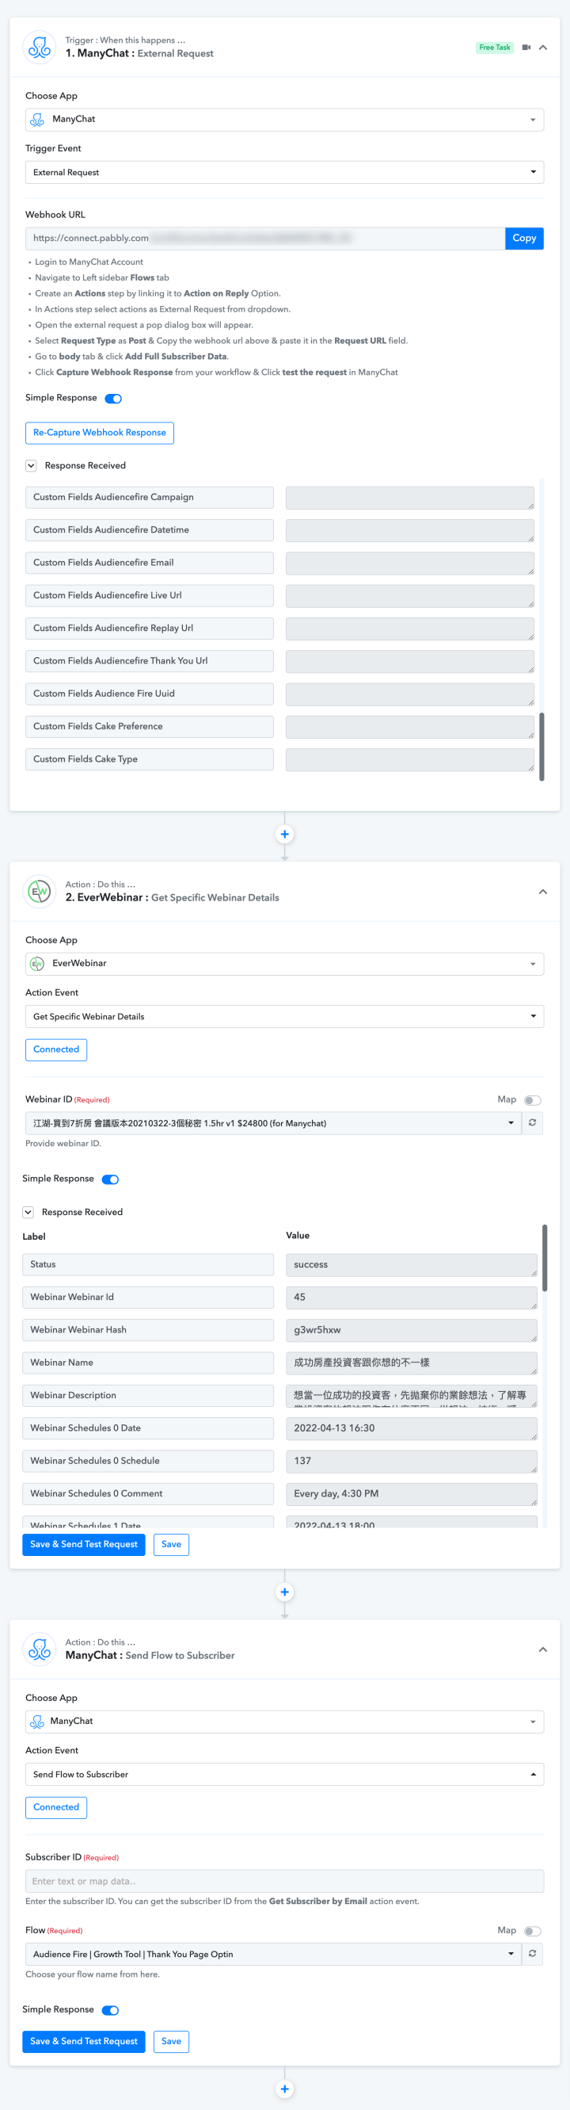Click the Custom Fields Audiencefire Email value box

click(x=410, y=563)
